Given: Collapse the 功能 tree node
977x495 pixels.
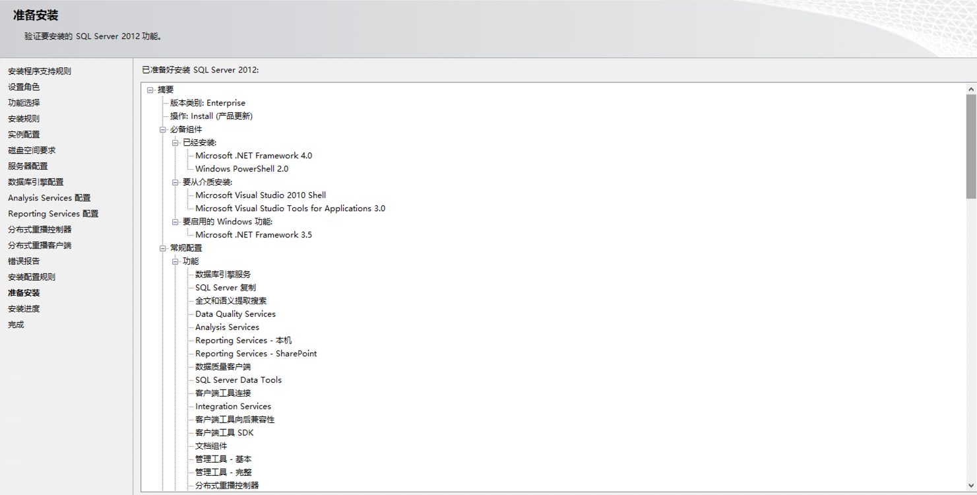Looking at the screenshot, I should click(x=175, y=261).
